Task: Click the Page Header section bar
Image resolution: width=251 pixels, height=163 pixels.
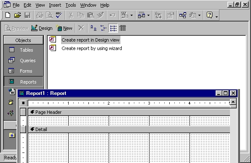Action: pos(129,112)
